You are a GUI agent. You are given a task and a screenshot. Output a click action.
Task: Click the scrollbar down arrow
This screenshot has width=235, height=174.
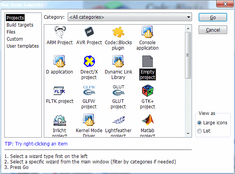[x=188, y=133]
